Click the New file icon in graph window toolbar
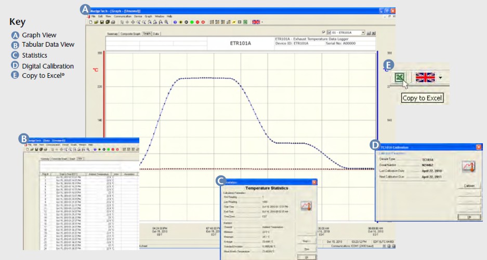 (90, 22)
